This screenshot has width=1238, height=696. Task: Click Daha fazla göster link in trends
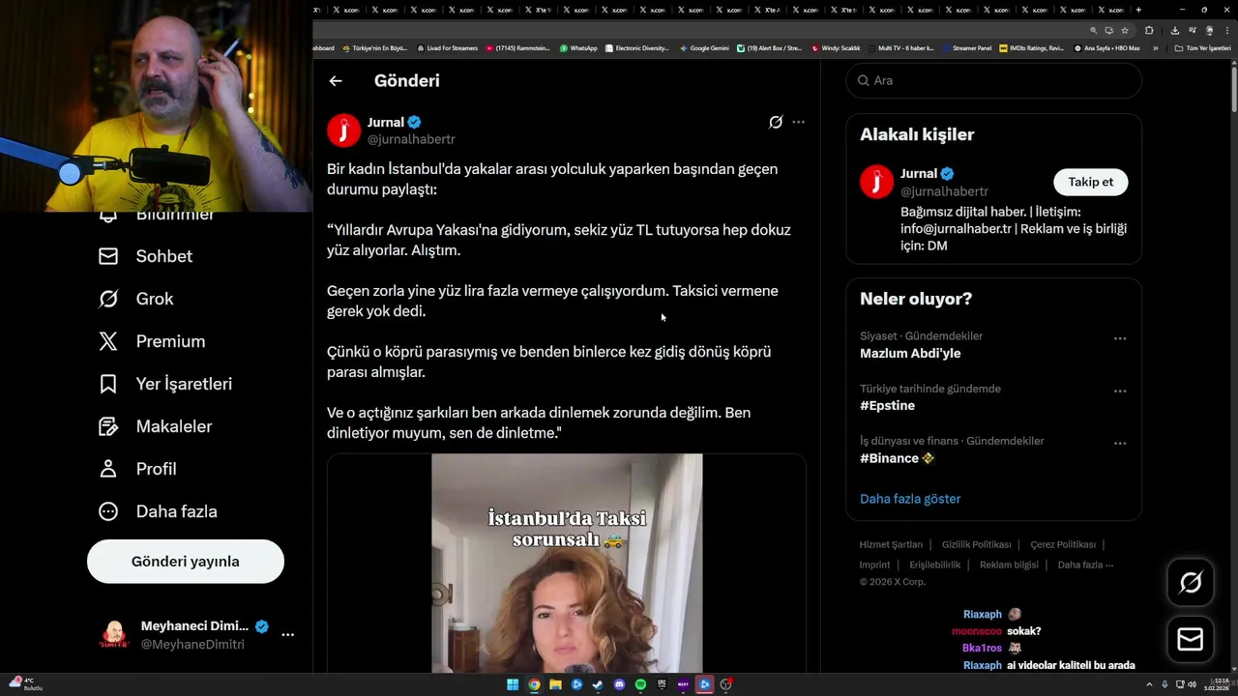click(910, 499)
